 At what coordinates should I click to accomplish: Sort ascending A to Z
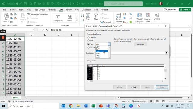coord(82,15)
